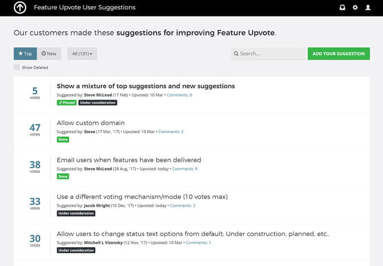Viewport: 383px width, 266px height.
Task: Switch to the Top suggestions view
Action: [25, 54]
